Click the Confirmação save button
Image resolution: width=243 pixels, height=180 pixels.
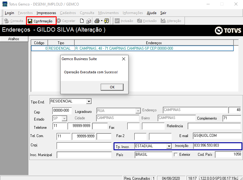point(41,21)
